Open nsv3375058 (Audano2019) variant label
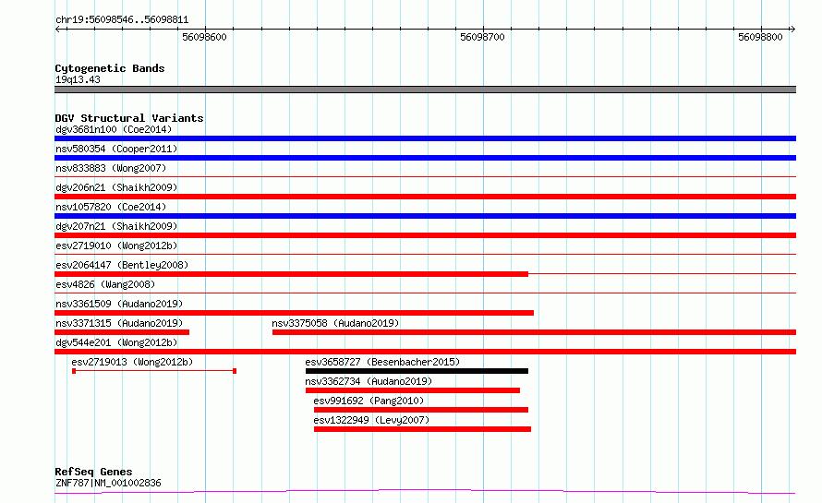822x503 pixels. 335,323
